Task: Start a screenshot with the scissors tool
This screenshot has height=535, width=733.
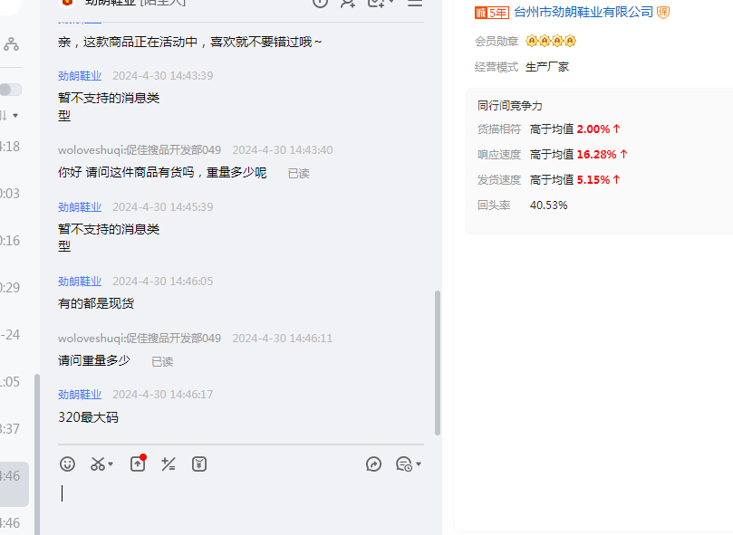Action: (98, 464)
